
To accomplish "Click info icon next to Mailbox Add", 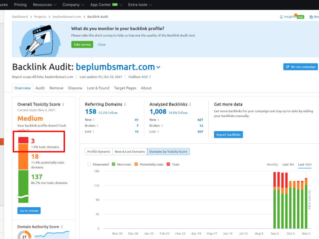I will (150, 76).
